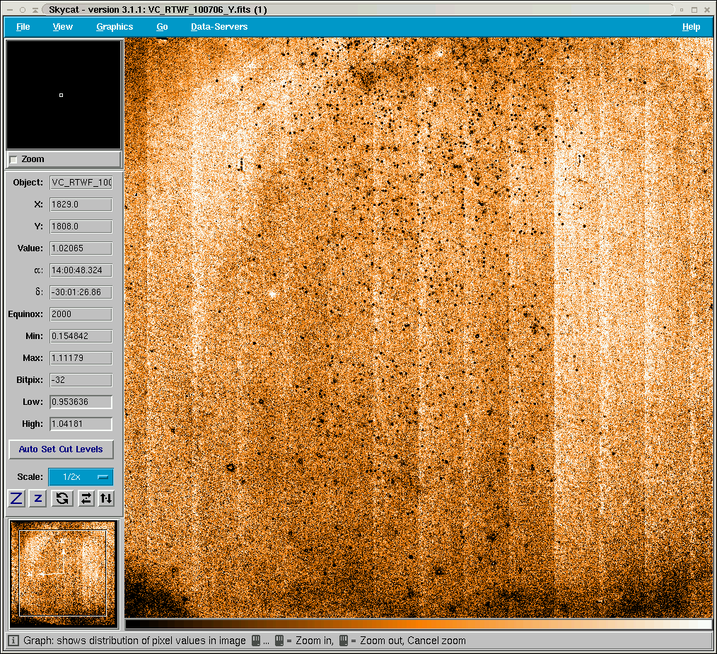The width and height of the screenshot is (717, 654).
Task: Flip image horizontally with the left-right arrows icon
Action: (86, 498)
